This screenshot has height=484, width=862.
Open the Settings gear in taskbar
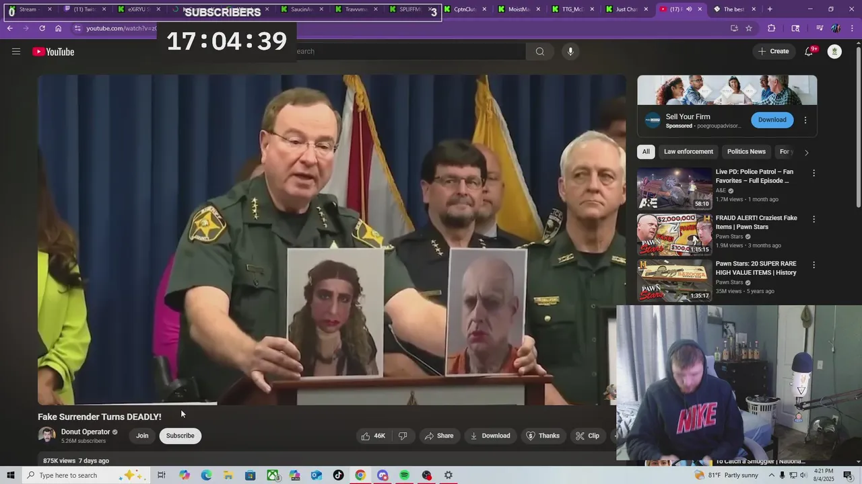click(449, 475)
